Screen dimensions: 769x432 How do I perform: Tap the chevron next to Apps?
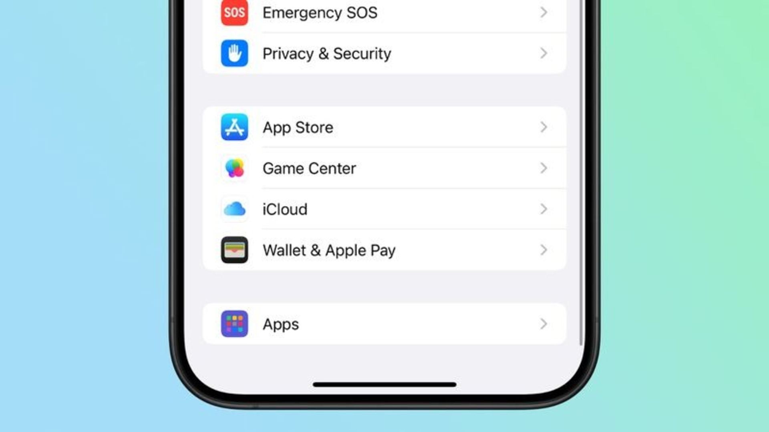coord(544,323)
